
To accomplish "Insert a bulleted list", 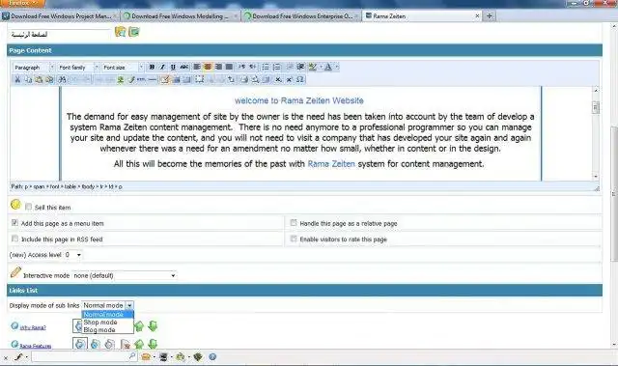I will pyautogui.click(x=266, y=67).
